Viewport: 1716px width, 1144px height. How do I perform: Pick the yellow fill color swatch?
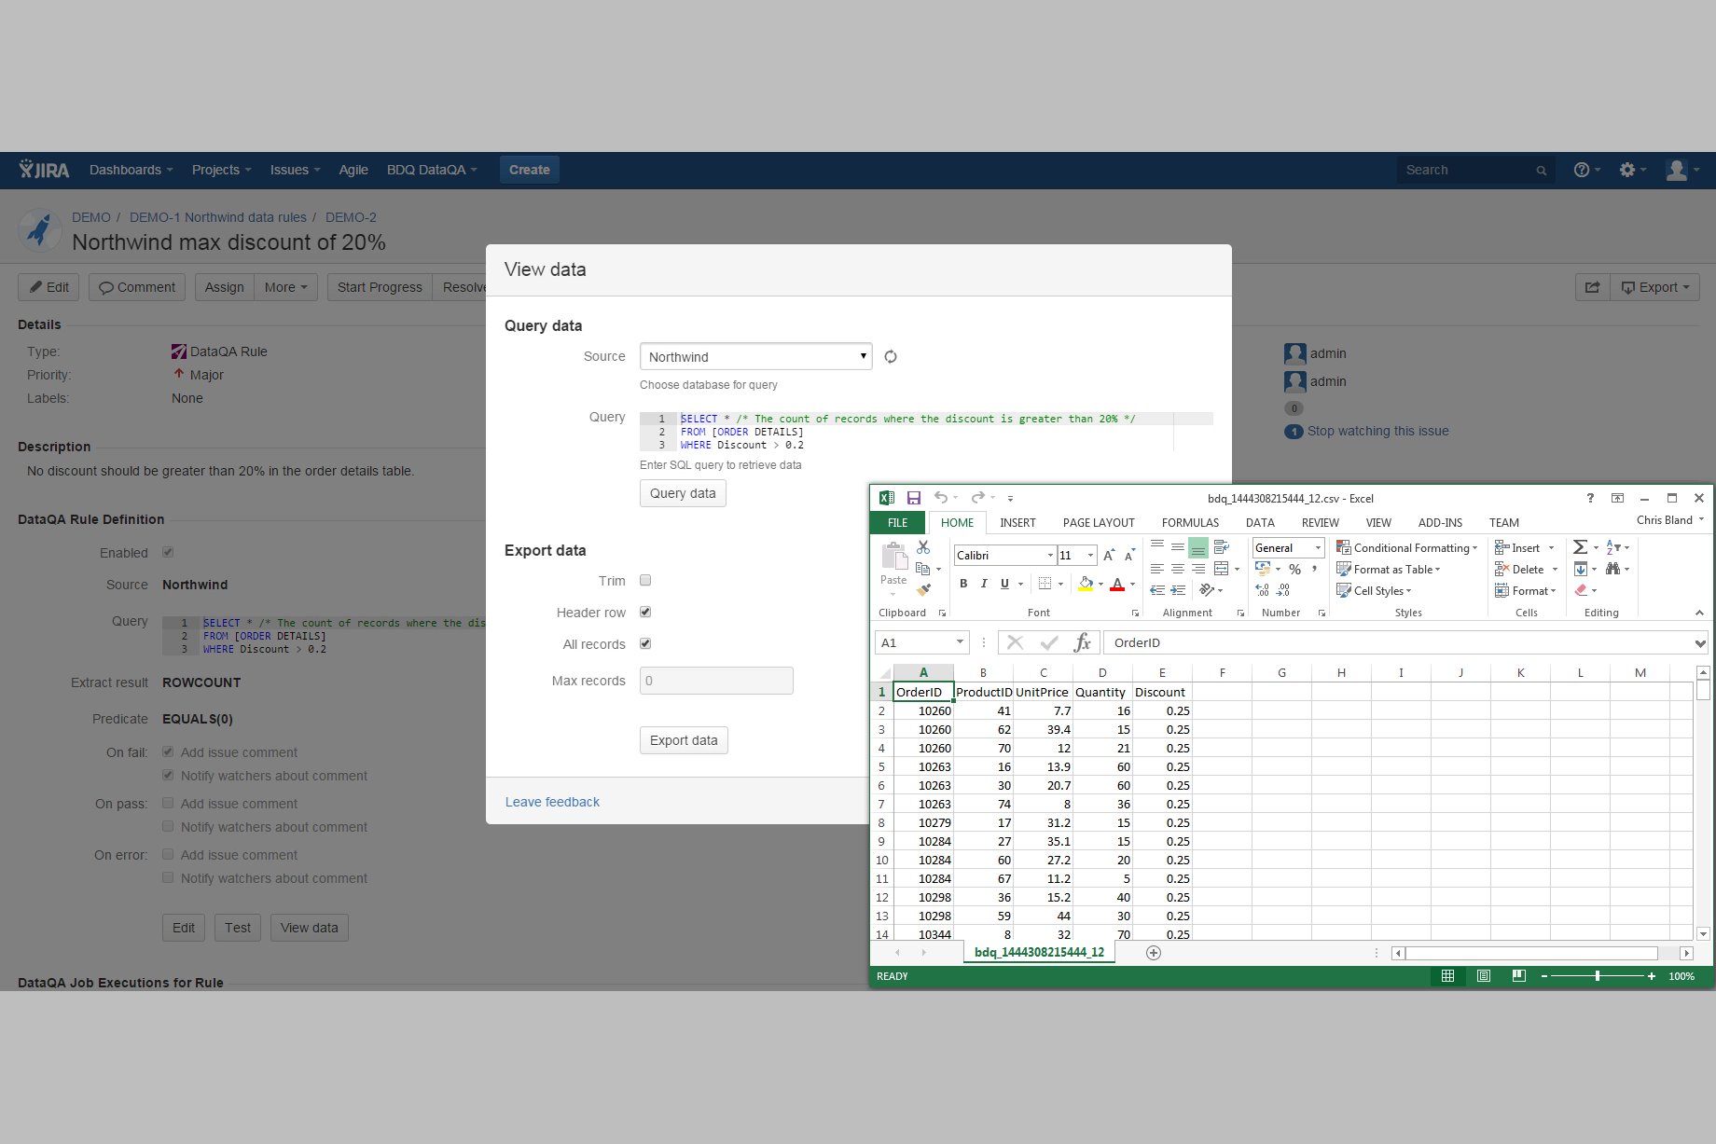tap(1086, 584)
